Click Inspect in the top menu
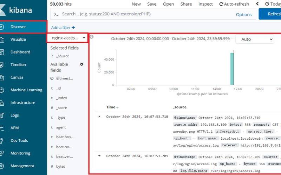The image size is (281, 175). tap(205, 4)
